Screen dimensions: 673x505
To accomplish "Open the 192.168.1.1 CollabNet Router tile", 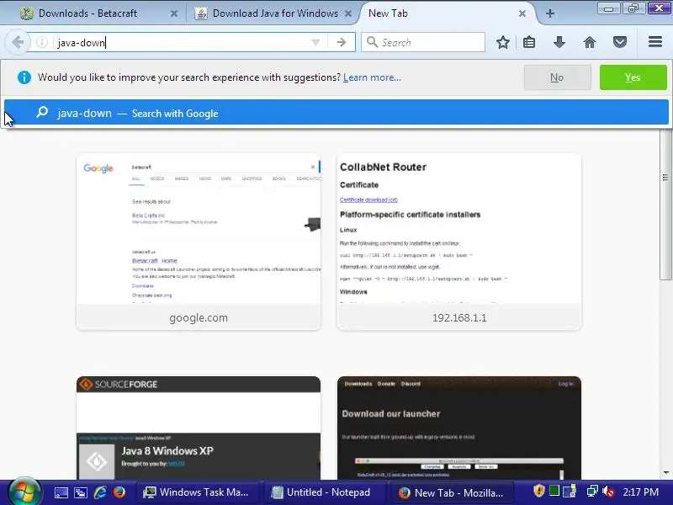I will 459,242.
